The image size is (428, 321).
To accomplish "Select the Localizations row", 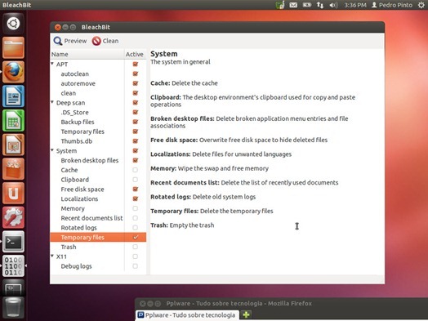I will click(98, 199).
